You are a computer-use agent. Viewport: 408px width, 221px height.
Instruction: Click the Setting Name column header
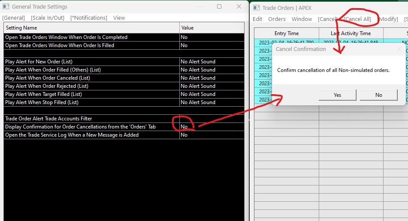(91, 28)
